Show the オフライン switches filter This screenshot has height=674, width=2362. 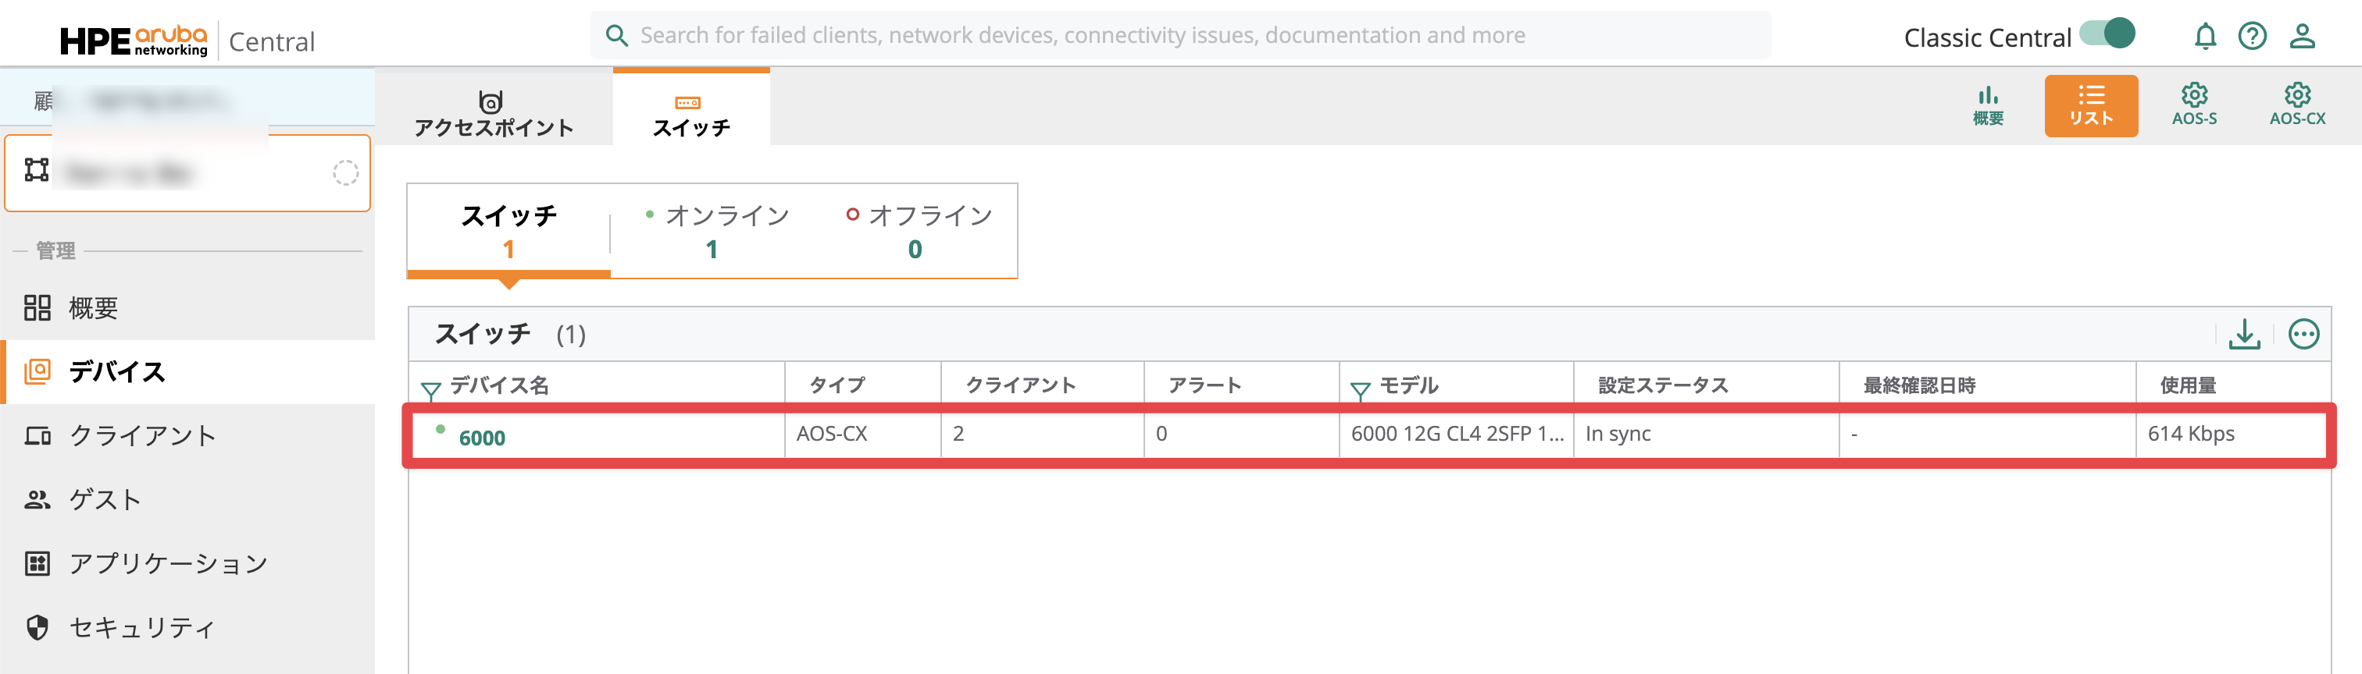pos(916,231)
